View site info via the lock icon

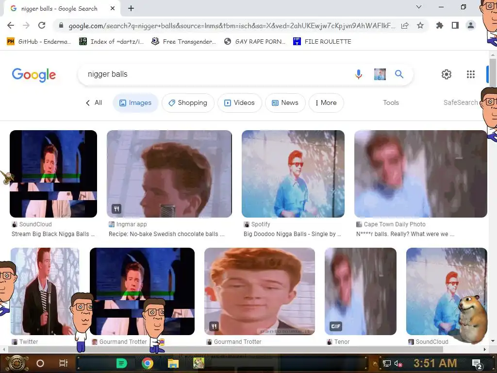click(x=61, y=25)
